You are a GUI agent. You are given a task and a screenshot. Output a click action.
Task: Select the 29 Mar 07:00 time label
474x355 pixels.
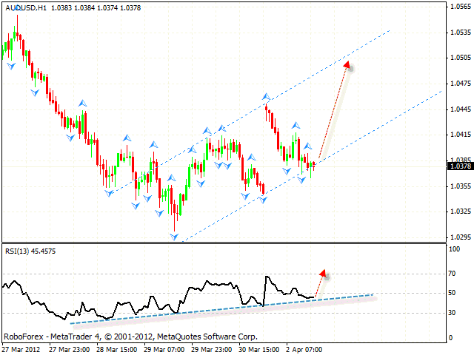pyautogui.click(x=164, y=350)
